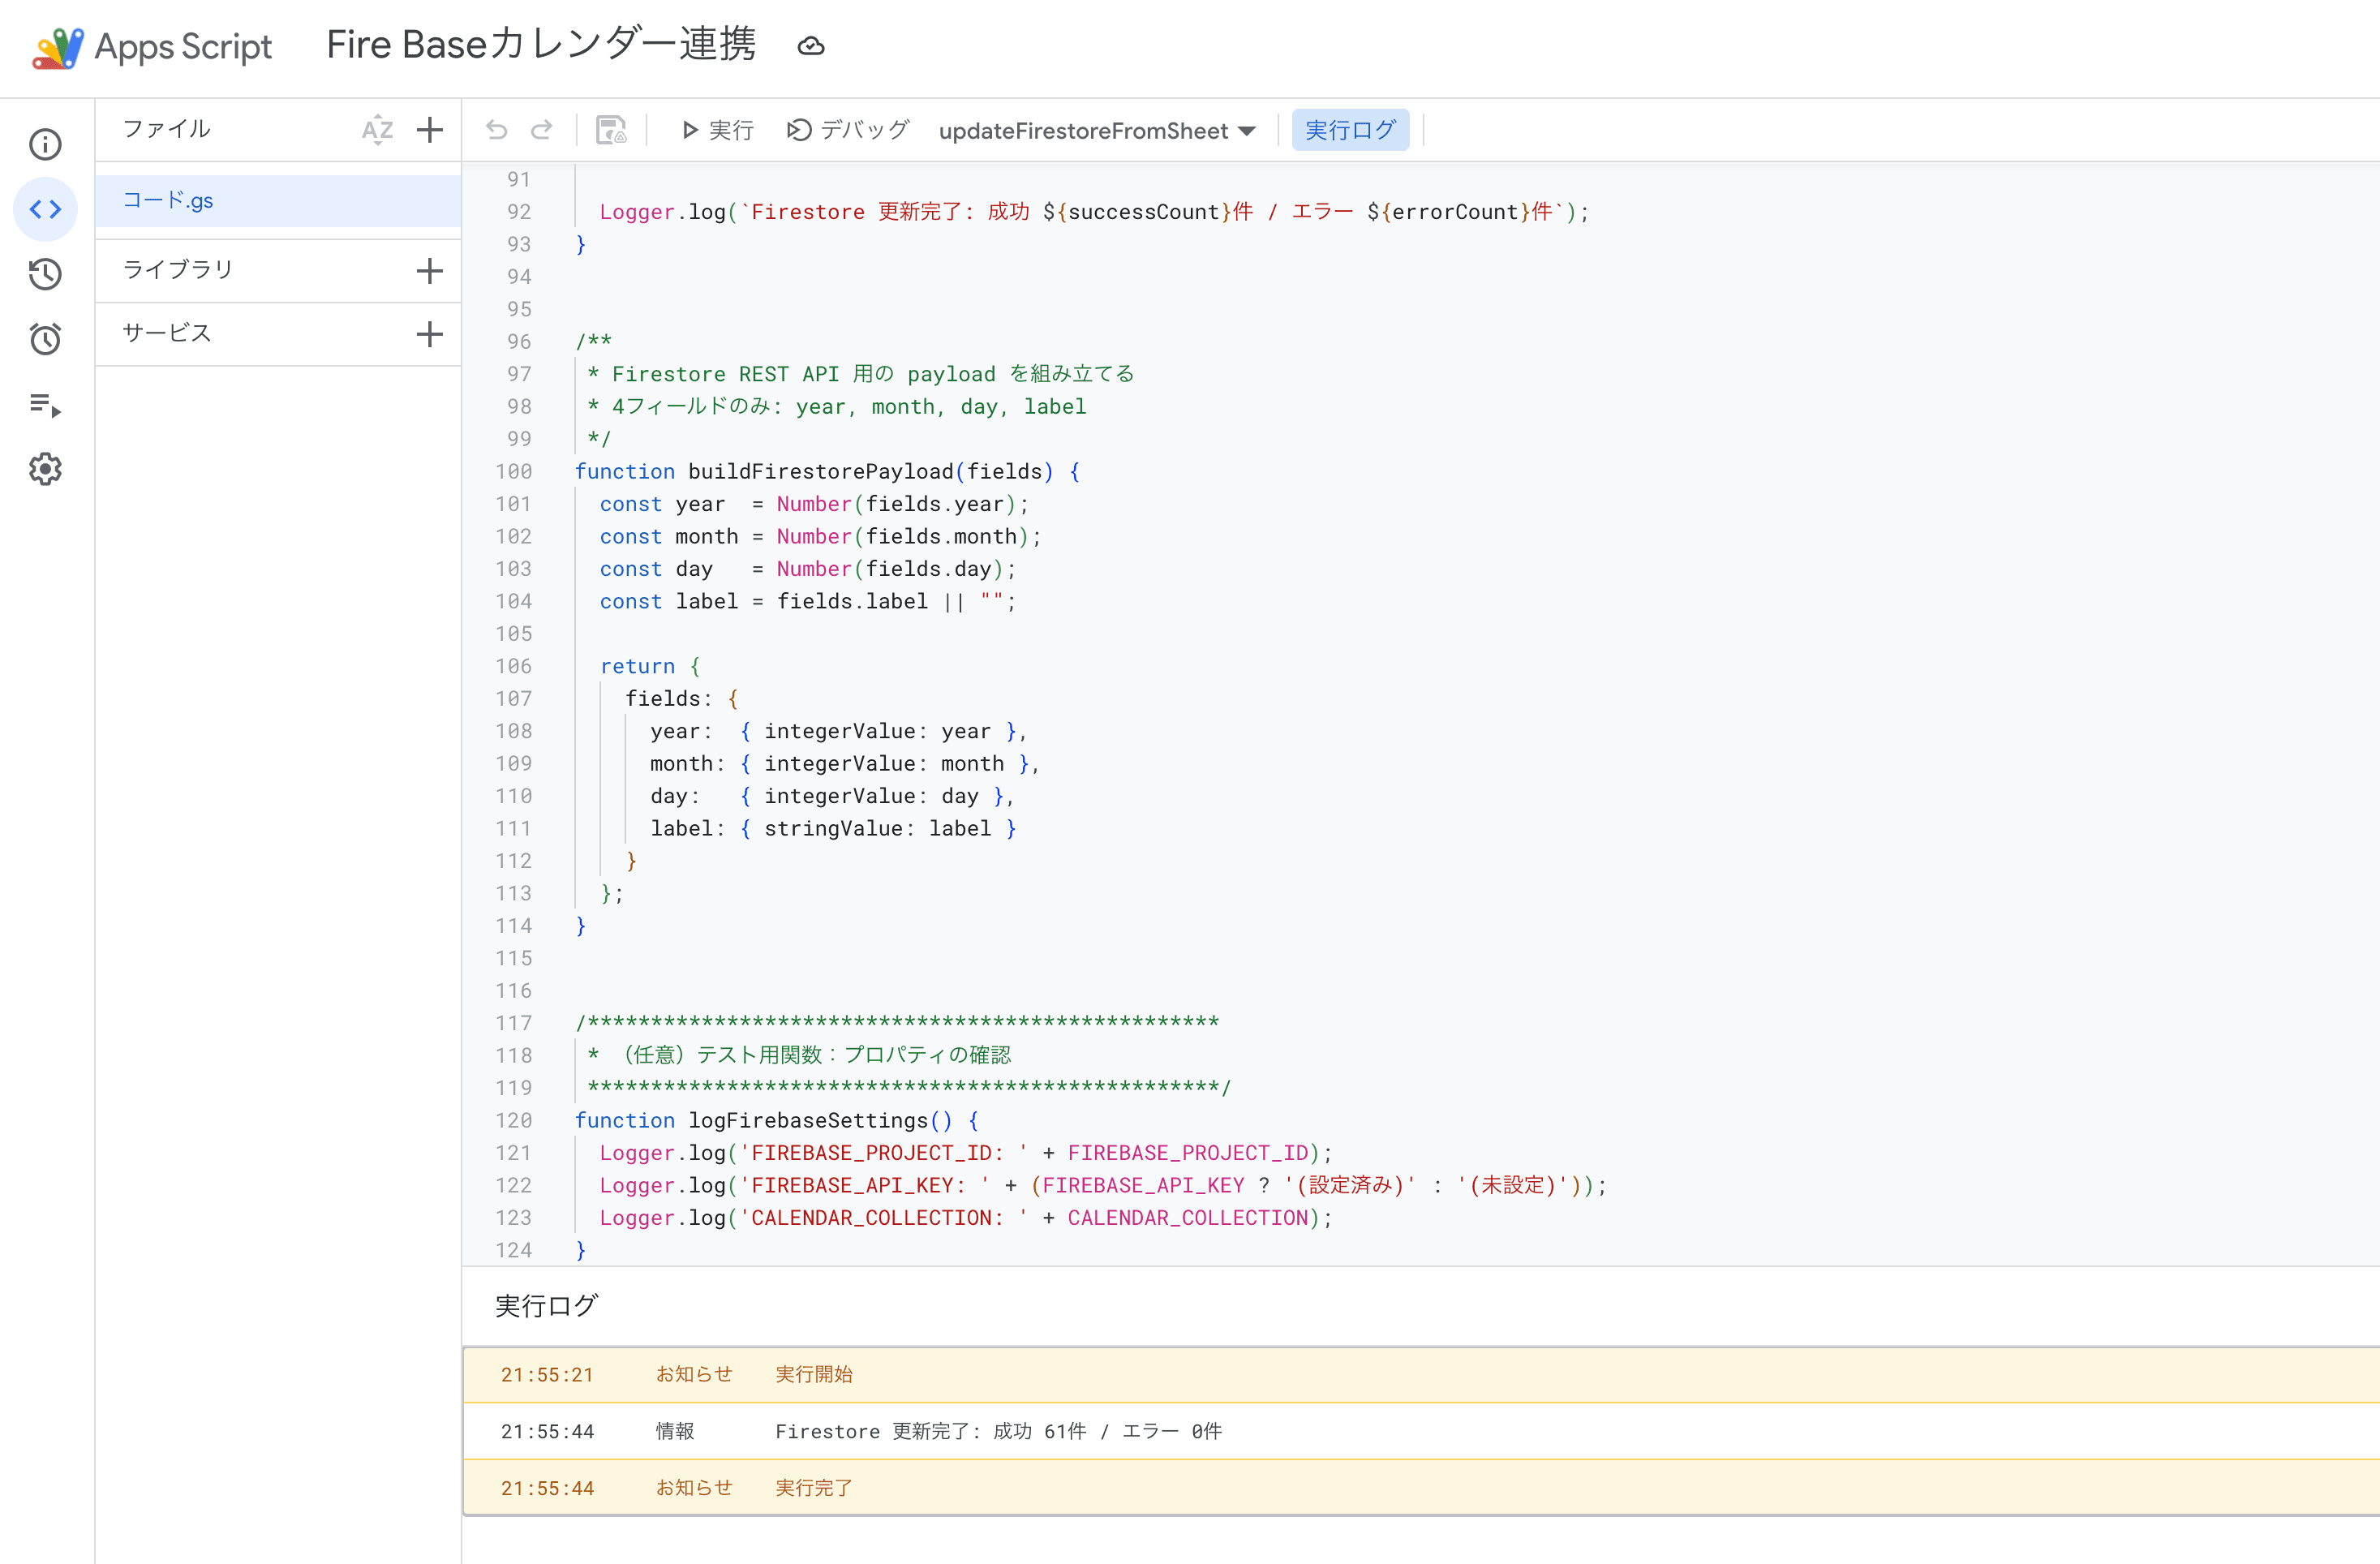Click the cloud save status icon
Image resolution: width=2380 pixels, height=1564 pixels.
click(x=811, y=46)
